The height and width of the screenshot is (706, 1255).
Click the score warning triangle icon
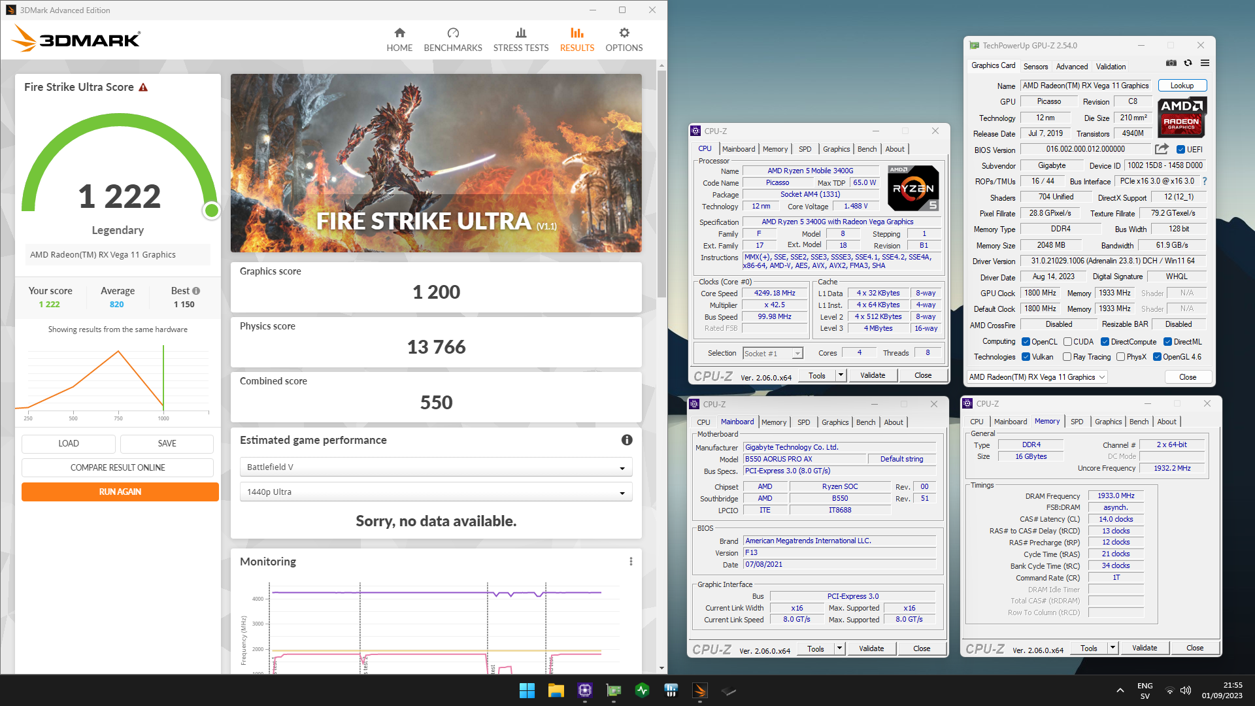pos(143,88)
